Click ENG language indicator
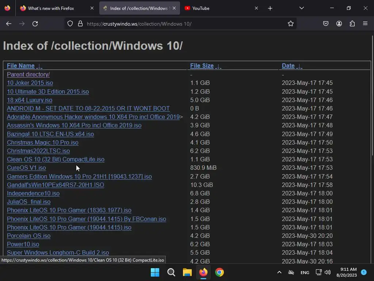This screenshot has width=374, height=281. point(305,272)
